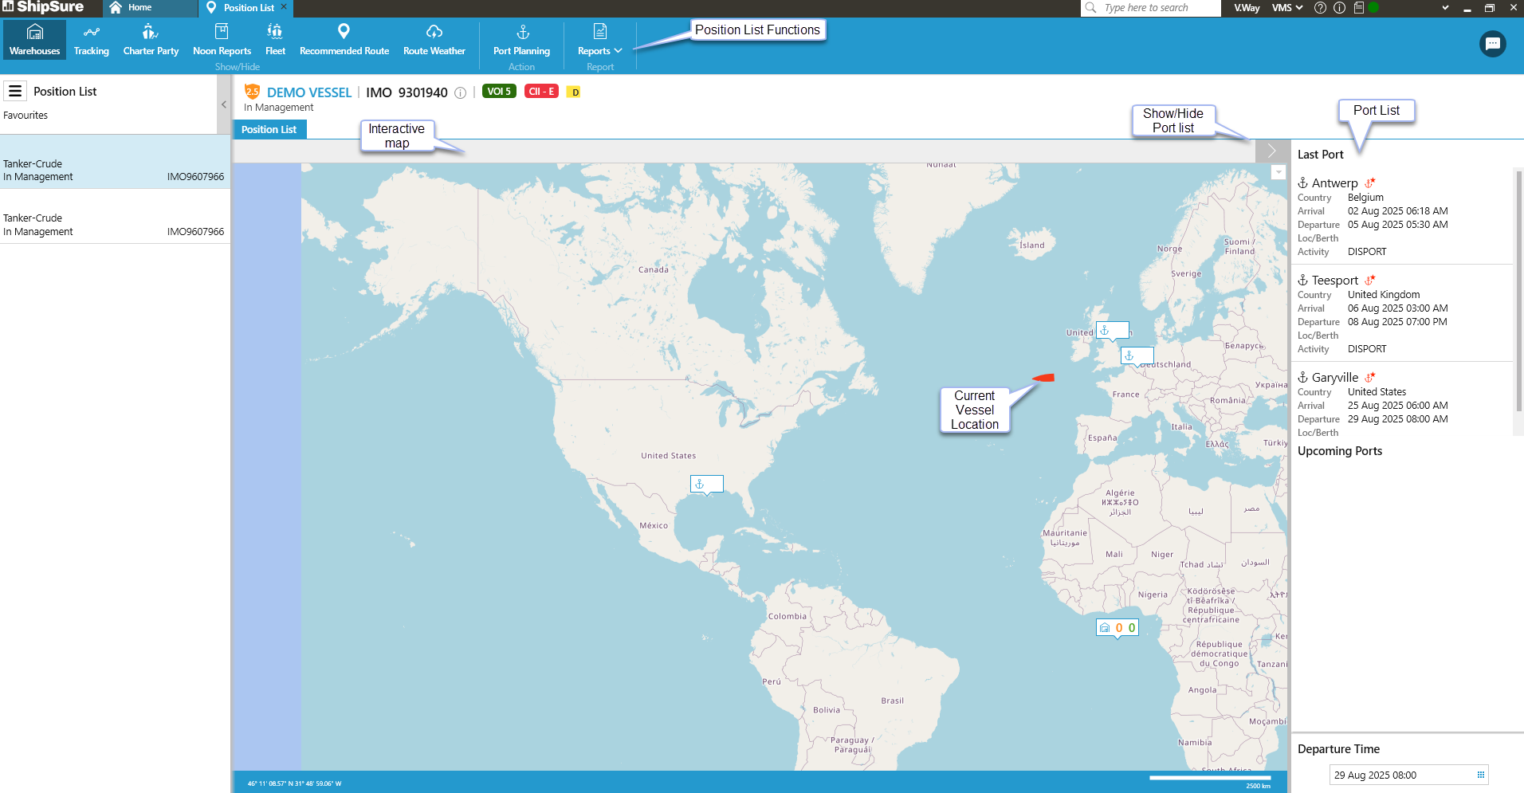Collapse the Port List panel chevron
The image size is (1524, 793).
click(x=1271, y=151)
